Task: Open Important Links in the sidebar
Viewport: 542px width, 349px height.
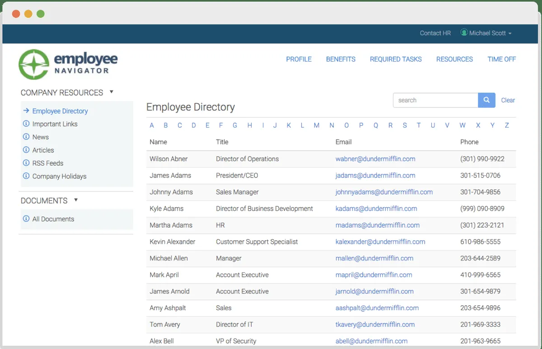Action: click(x=55, y=124)
